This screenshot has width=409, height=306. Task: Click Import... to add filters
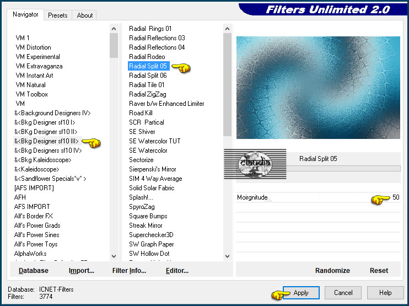[x=82, y=271]
